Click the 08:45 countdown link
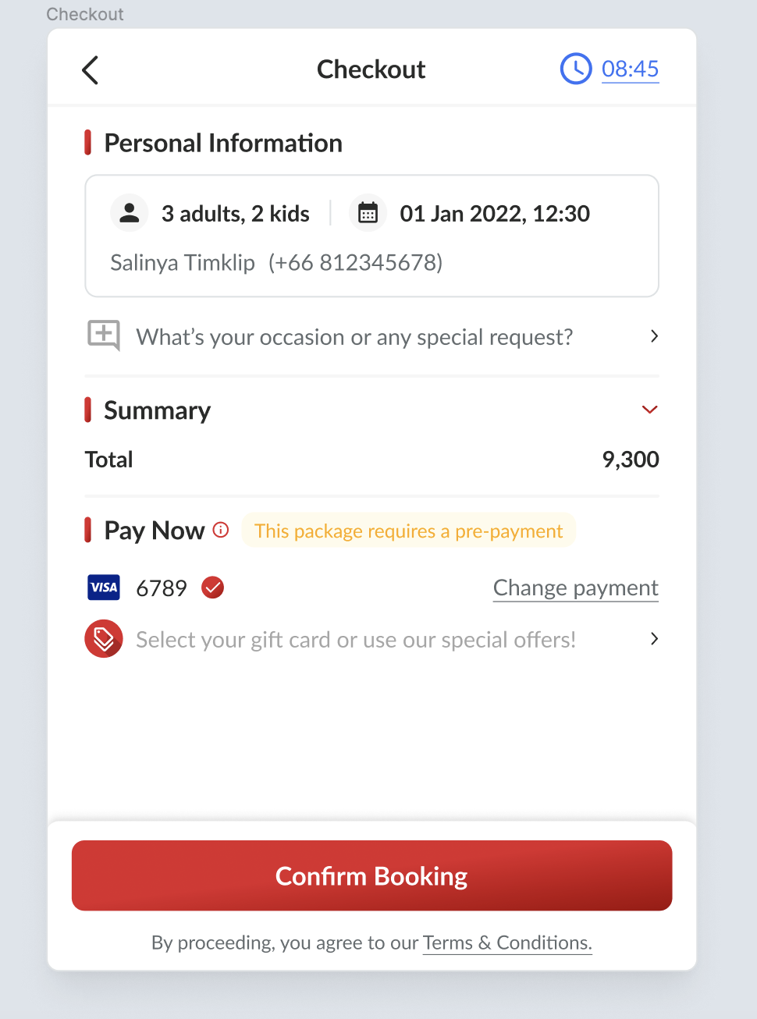Screen dimensions: 757x1019 (x=631, y=69)
